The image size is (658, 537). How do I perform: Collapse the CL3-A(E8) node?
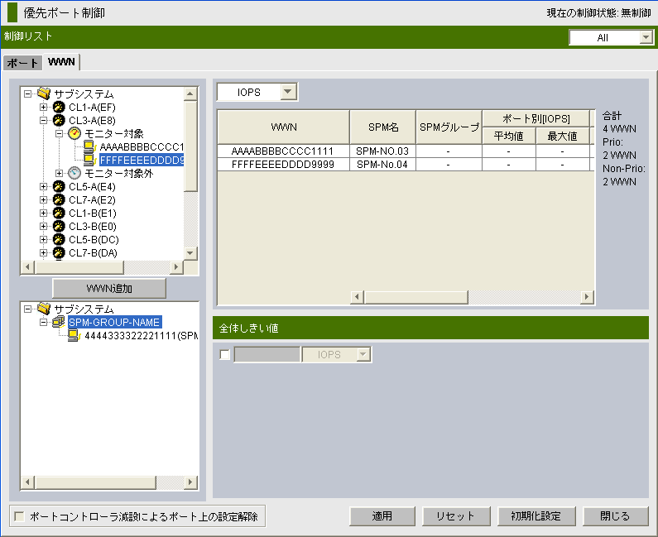(x=43, y=121)
